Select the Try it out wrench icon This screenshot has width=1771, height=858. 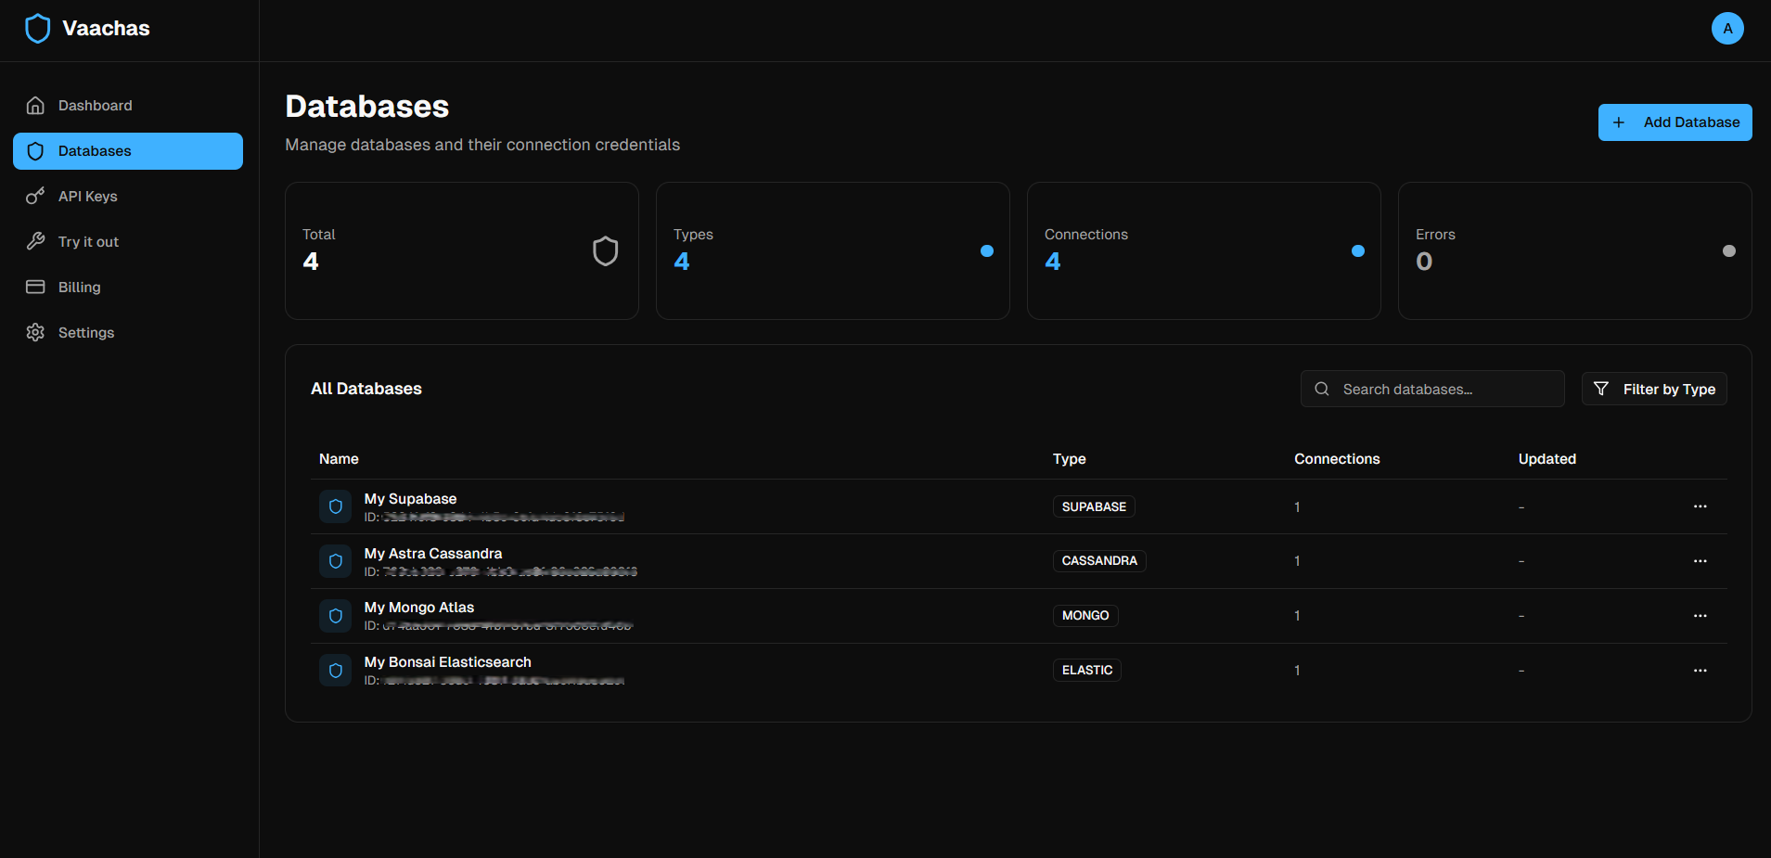pos(35,241)
